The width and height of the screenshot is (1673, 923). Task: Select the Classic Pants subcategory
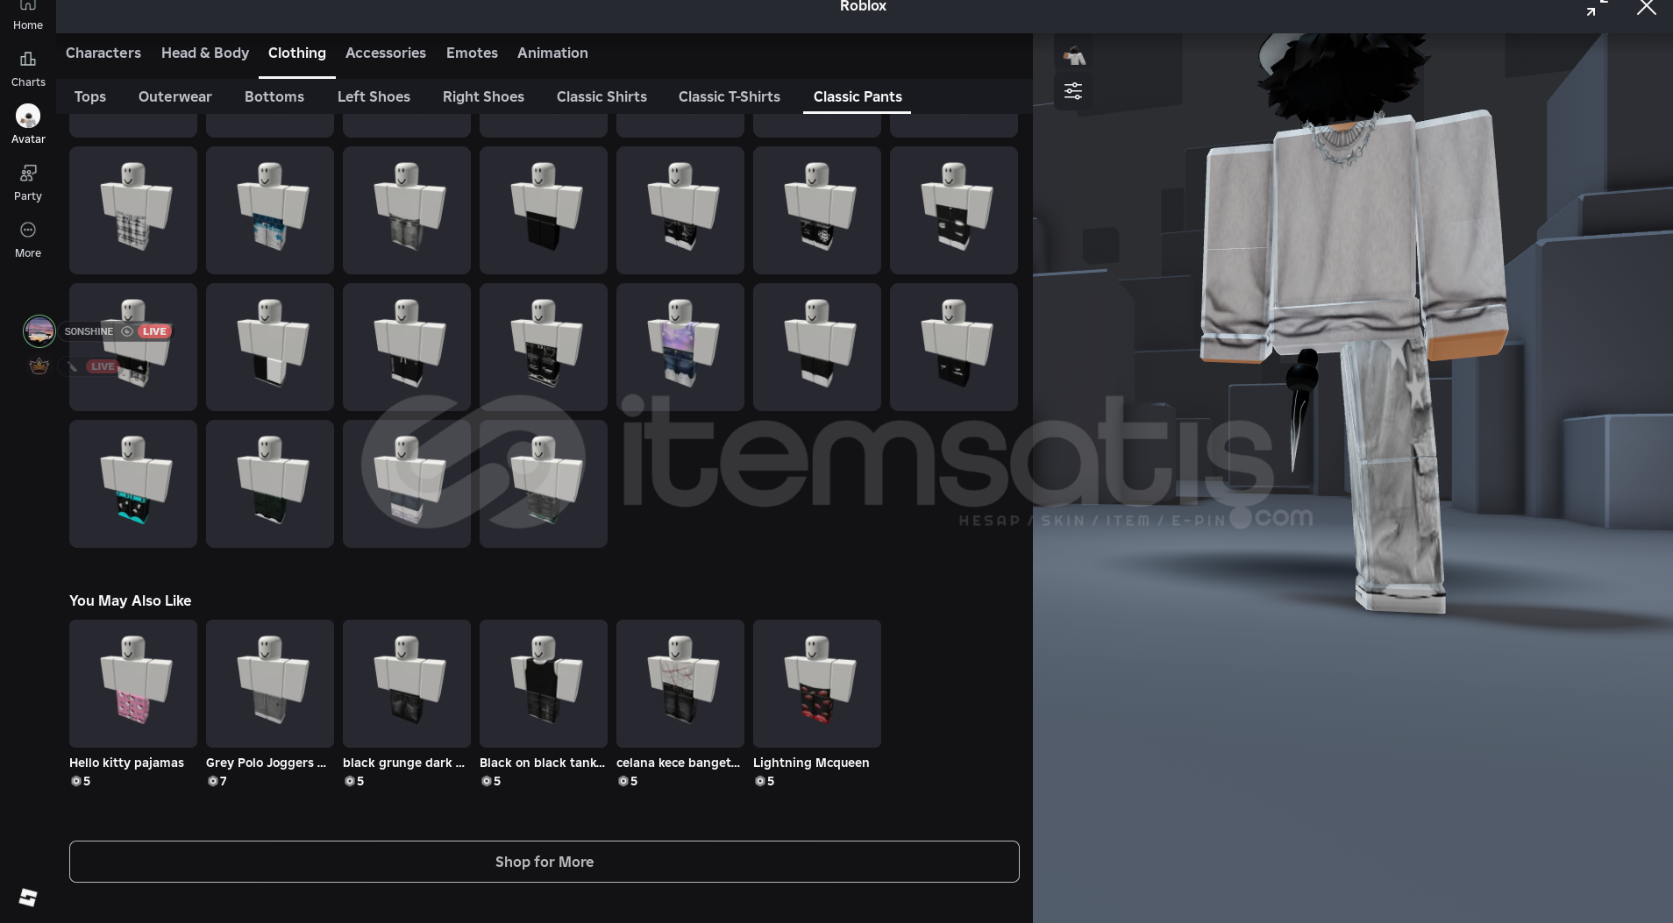pyautogui.click(x=858, y=96)
